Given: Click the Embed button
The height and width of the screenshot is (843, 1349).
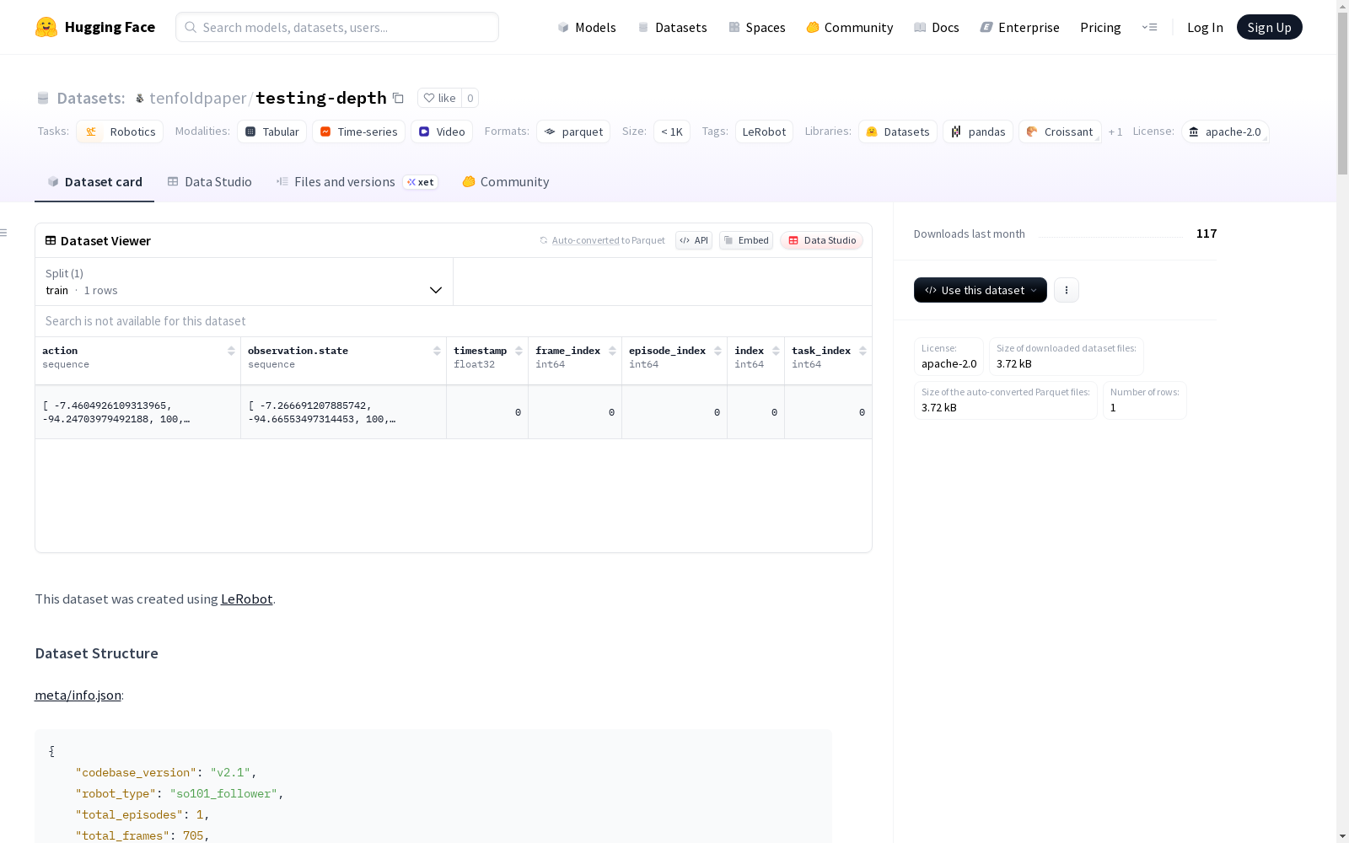Looking at the screenshot, I should coord(746,240).
